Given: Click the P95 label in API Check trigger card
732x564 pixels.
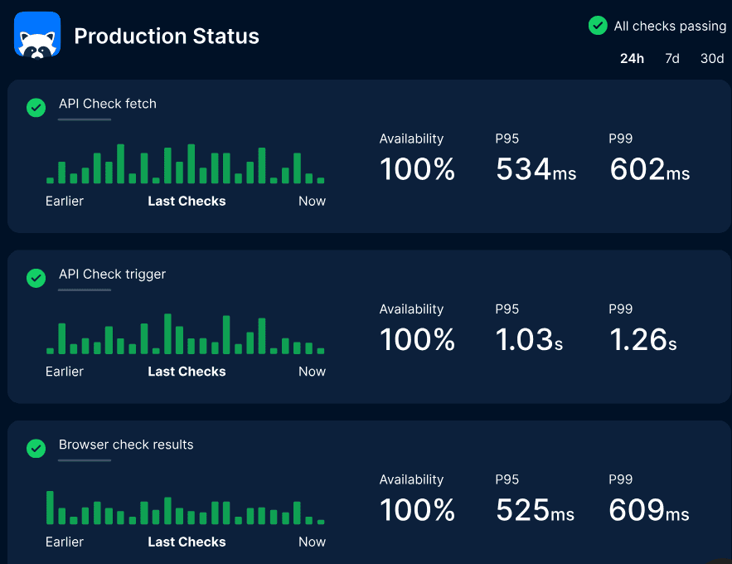Looking at the screenshot, I should point(507,309).
